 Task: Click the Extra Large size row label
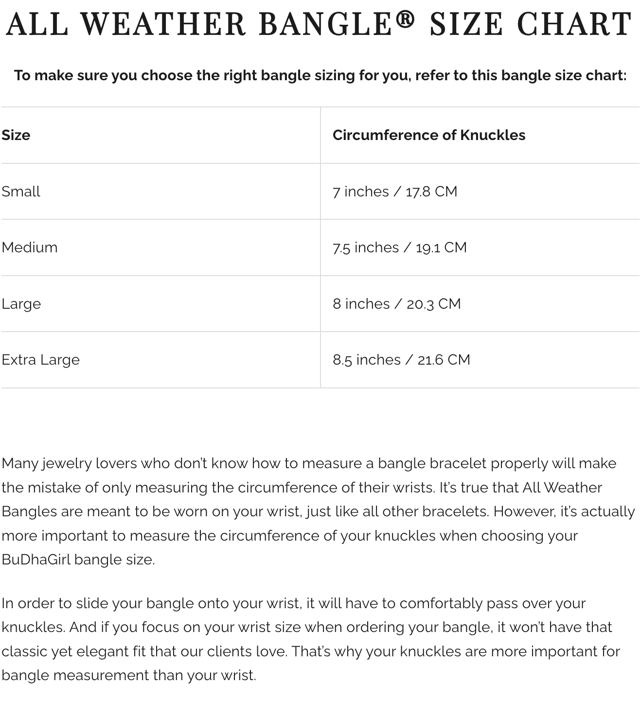(x=40, y=360)
